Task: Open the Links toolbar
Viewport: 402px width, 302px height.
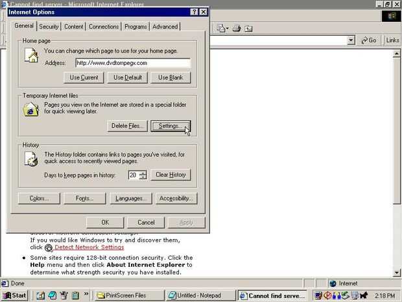Action: (392, 40)
